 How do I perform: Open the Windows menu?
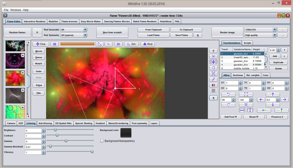[x=15, y=10]
